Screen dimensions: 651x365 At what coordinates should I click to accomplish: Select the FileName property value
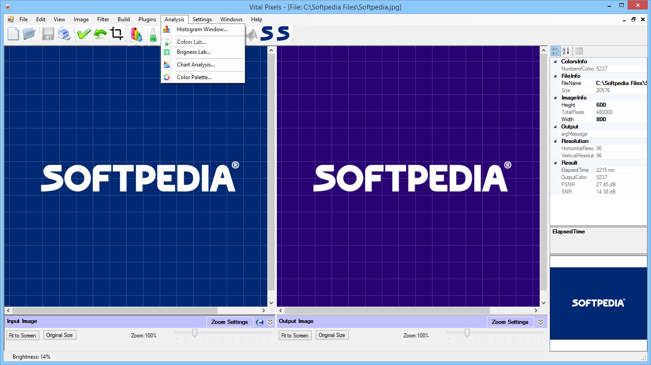tap(621, 83)
